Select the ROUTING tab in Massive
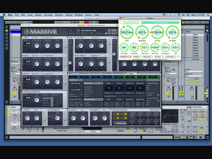The height and width of the screenshot is (159, 212). pyautogui.click(x=119, y=74)
